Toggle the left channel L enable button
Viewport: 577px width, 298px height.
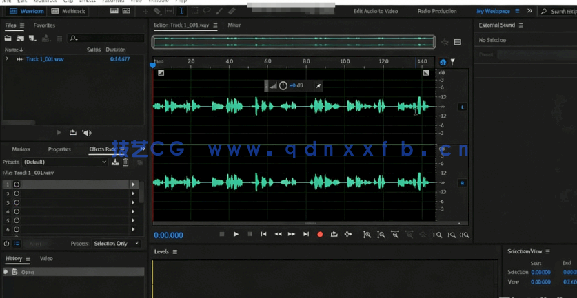pyautogui.click(x=462, y=107)
